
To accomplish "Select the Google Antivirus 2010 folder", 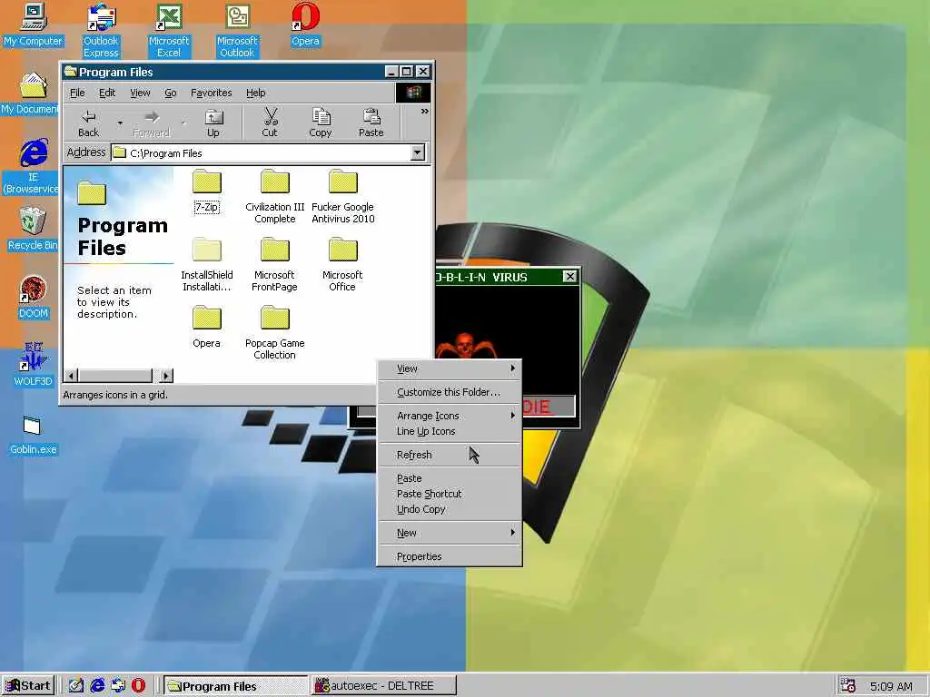I will (x=342, y=196).
